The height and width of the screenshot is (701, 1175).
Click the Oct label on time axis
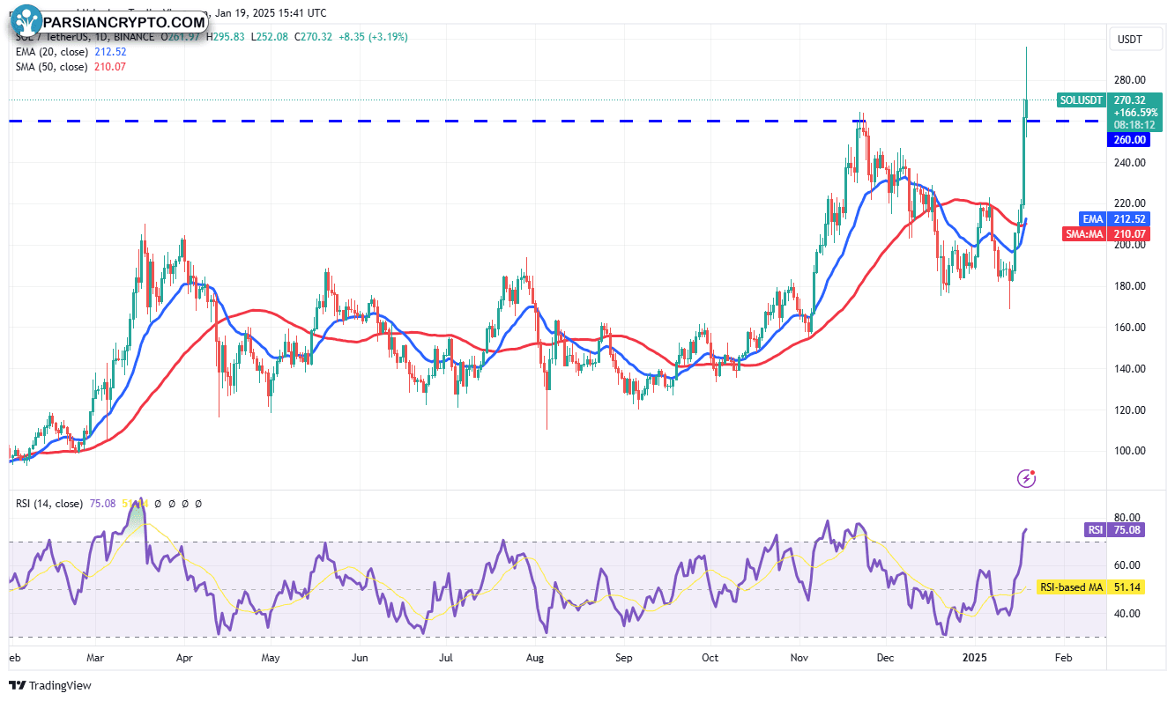710,657
